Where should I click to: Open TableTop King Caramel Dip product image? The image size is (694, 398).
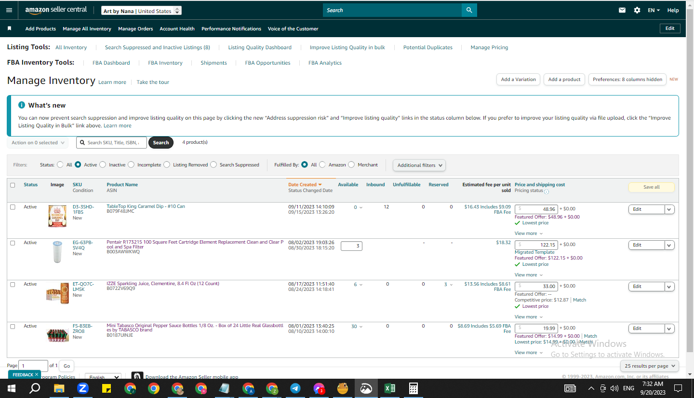tap(57, 216)
